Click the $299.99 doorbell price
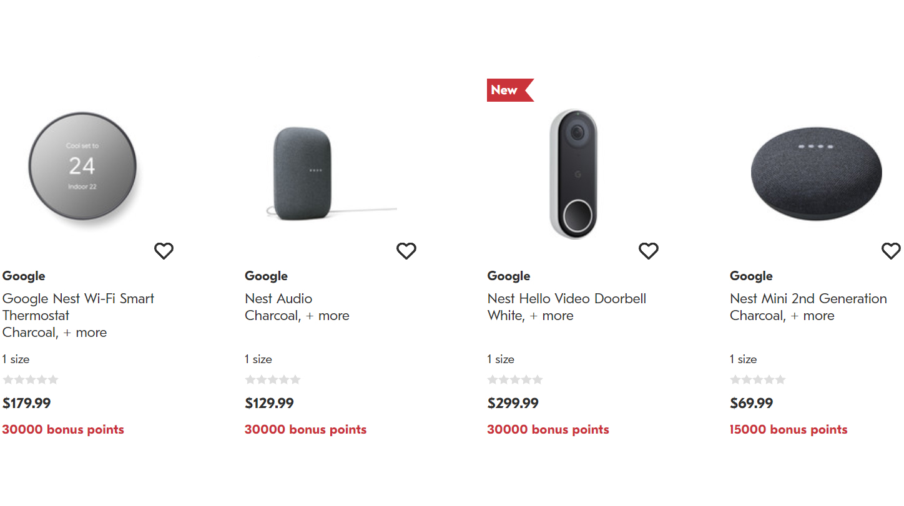The height and width of the screenshot is (506, 904). tap(513, 403)
